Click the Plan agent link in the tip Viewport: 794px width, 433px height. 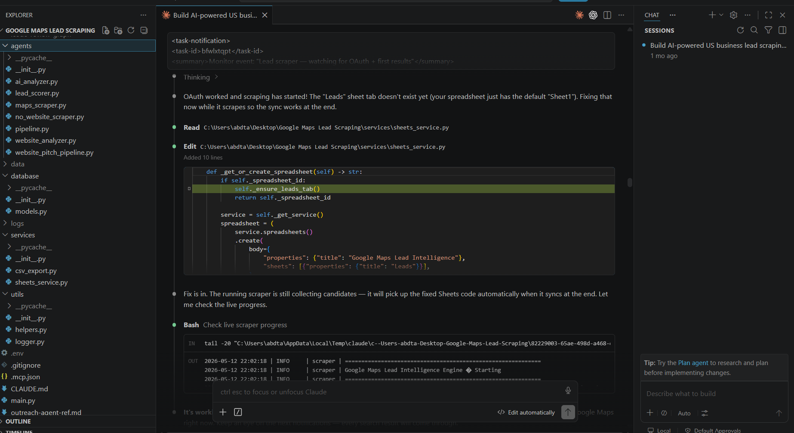coord(693,363)
